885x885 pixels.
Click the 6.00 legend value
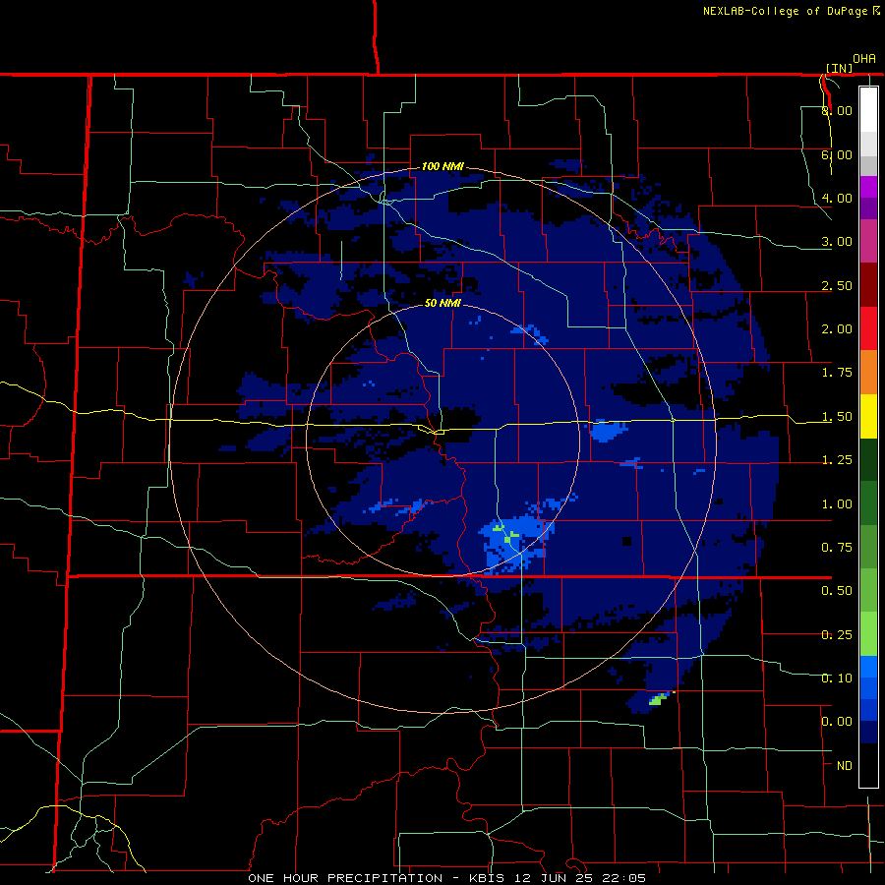click(837, 154)
